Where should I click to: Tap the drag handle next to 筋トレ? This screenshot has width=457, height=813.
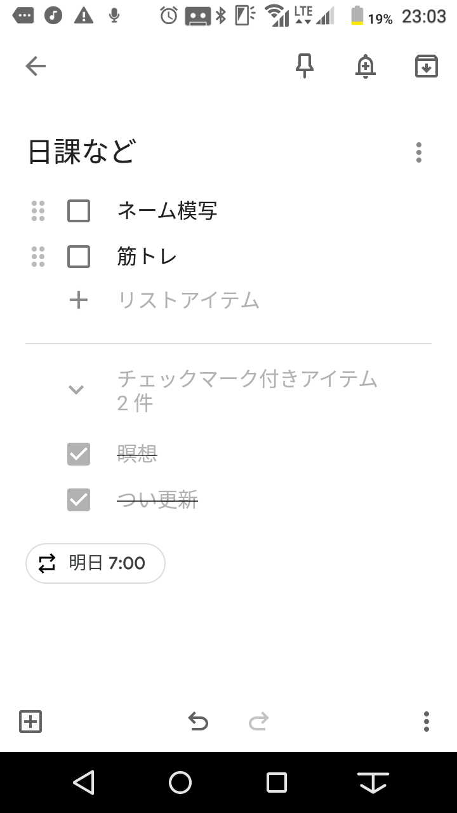pyautogui.click(x=38, y=257)
